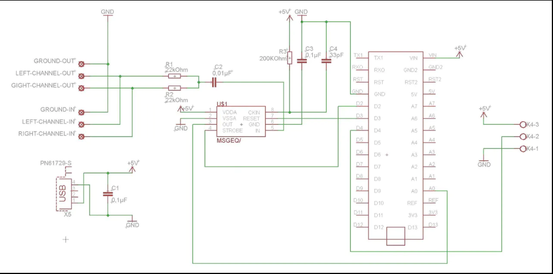This screenshot has height=274, width=553.
Task: Select the C3 capacitor symbol
Action: tap(302, 61)
